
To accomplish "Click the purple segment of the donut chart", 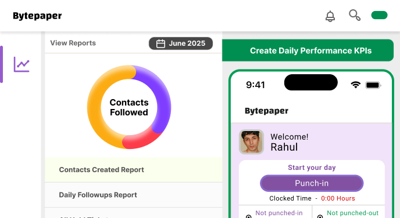I will pos(160,94).
